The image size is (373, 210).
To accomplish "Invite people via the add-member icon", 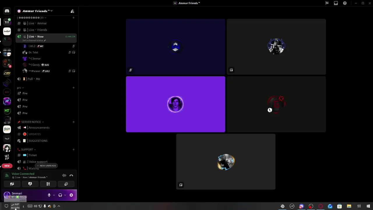I will tap(72, 11).
